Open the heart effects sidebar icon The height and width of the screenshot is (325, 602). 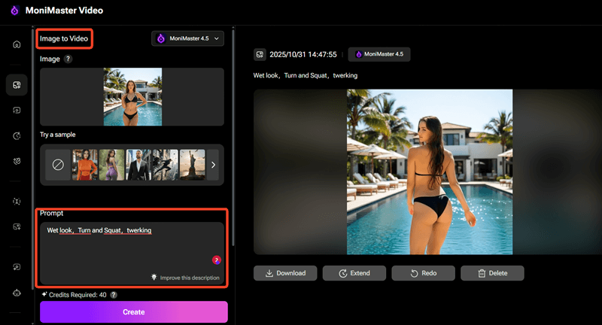(x=17, y=161)
